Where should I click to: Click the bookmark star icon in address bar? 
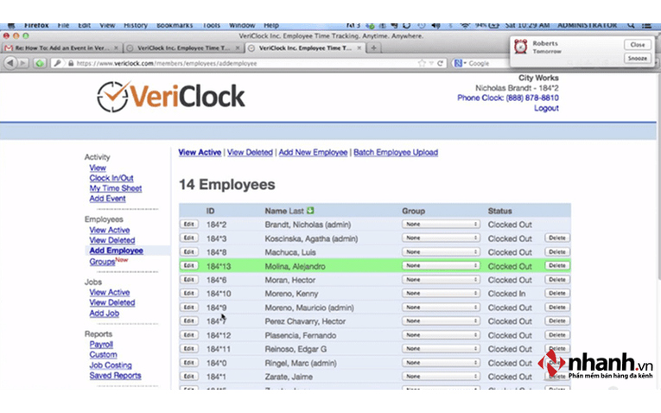point(422,63)
